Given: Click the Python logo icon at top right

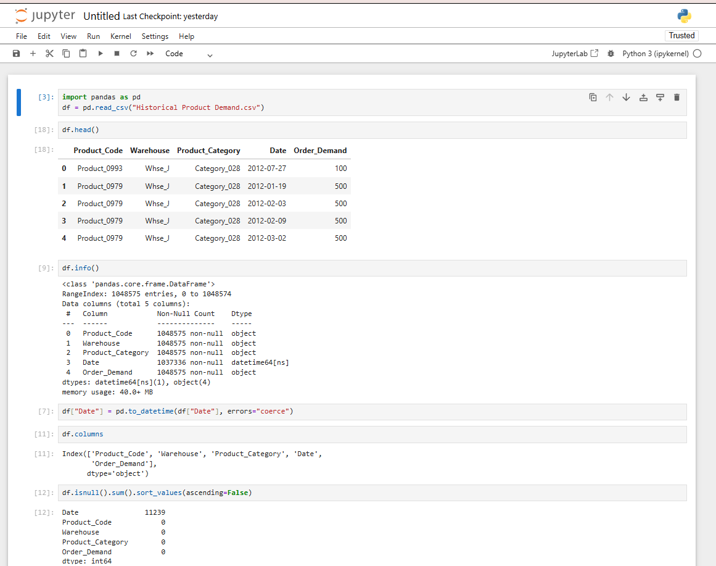Looking at the screenshot, I should tap(684, 15).
